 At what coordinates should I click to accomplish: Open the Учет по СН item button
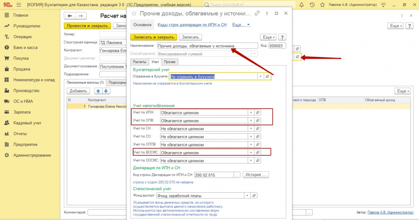click(x=258, y=129)
